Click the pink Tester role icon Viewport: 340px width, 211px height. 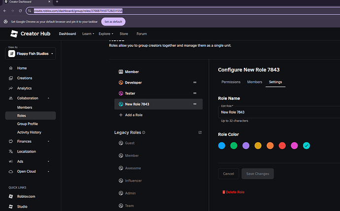[121, 93]
